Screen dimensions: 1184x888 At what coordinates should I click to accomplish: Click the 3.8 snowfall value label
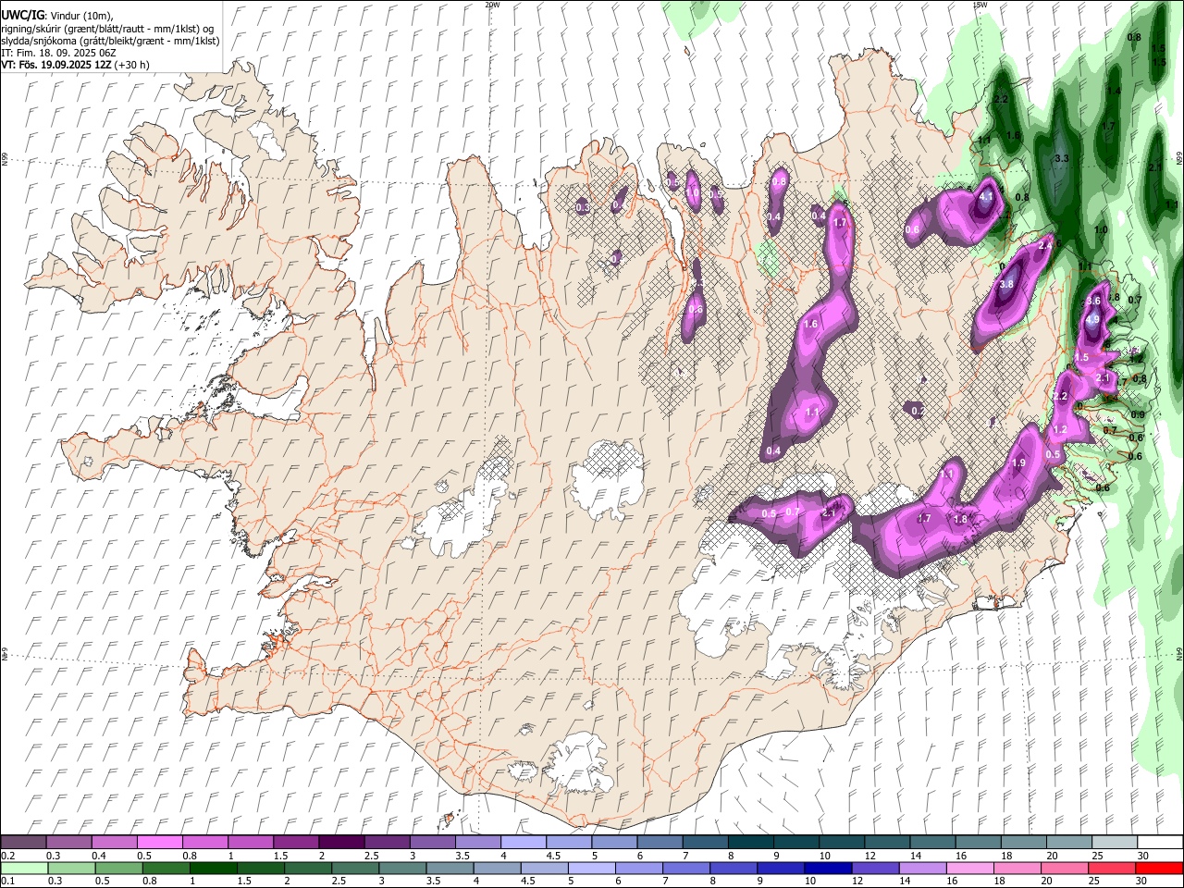(x=1007, y=284)
